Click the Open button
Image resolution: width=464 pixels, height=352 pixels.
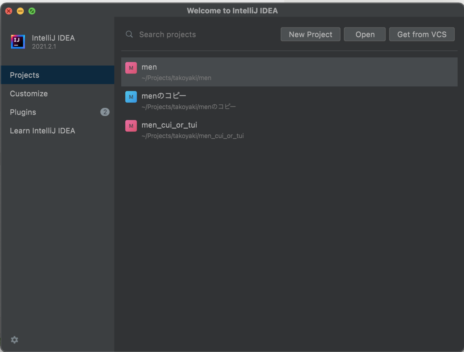(x=365, y=34)
